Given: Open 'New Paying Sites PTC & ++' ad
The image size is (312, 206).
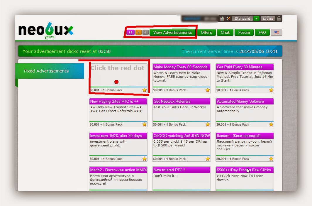Looking at the screenshot, I should 118,102.
